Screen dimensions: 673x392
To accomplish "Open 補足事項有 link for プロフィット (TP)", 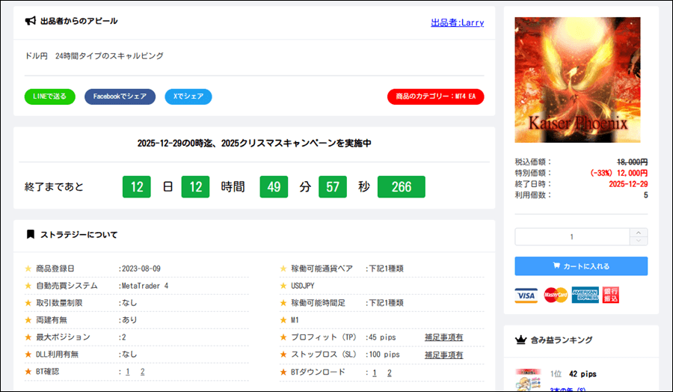I will point(443,337).
